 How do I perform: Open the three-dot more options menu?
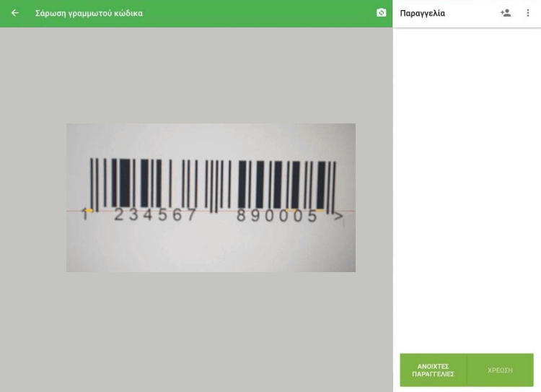tap(527, 13)
